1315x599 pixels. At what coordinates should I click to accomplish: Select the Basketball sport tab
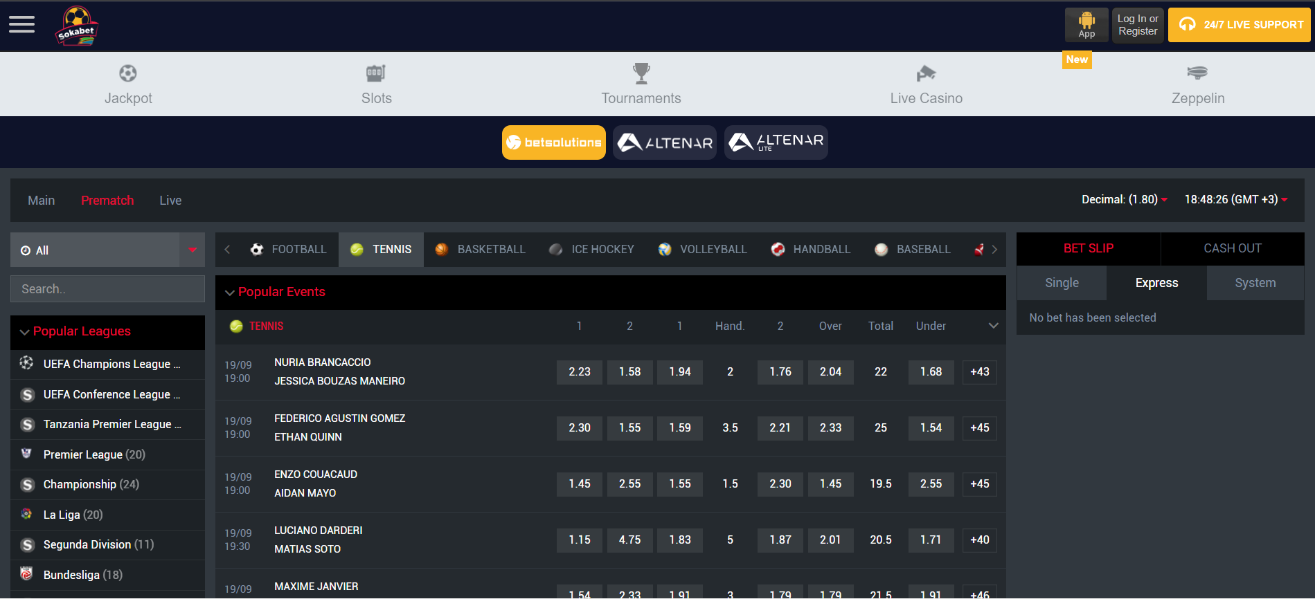click(480, 249)
